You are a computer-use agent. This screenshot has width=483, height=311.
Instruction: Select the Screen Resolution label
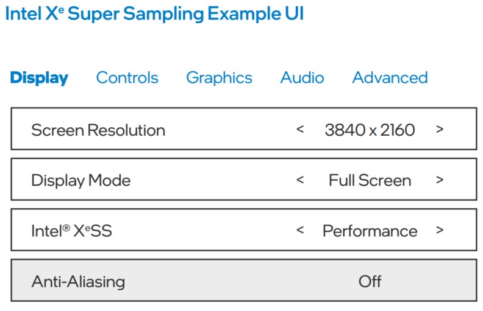pos(98,130)
